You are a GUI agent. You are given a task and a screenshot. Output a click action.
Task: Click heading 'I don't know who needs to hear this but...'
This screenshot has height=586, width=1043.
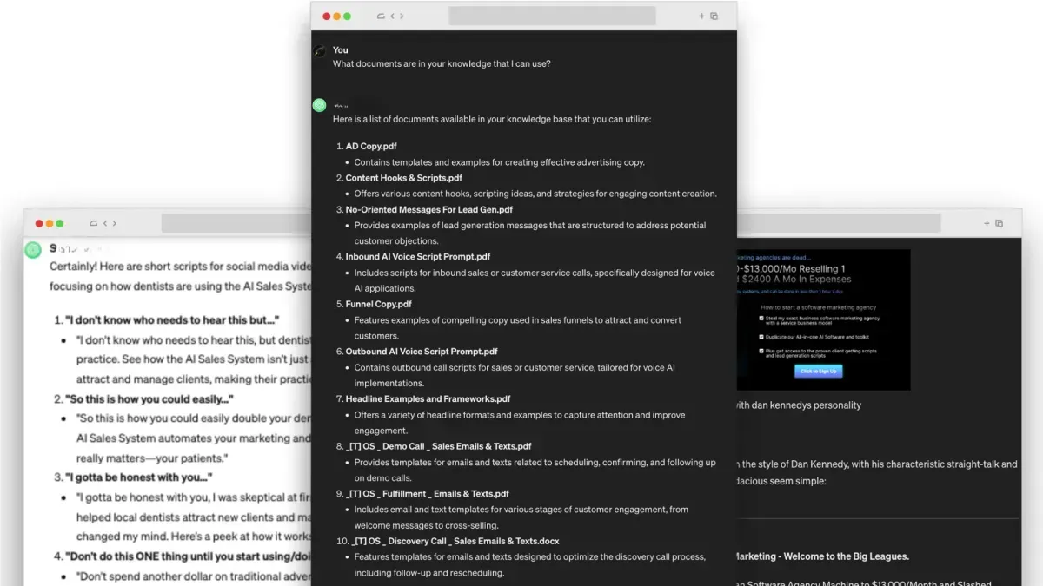point(172,320)
